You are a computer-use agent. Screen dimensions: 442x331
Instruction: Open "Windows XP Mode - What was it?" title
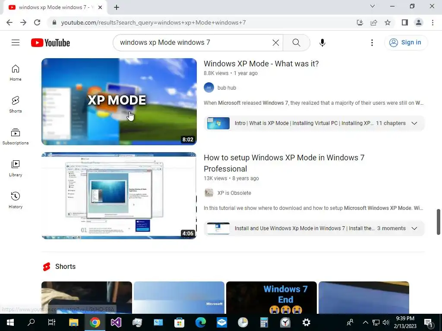[261, 64]
